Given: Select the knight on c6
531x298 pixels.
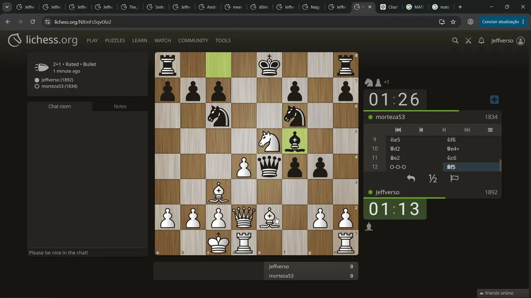Looking at the screenshot, I should tap(219, 116).
